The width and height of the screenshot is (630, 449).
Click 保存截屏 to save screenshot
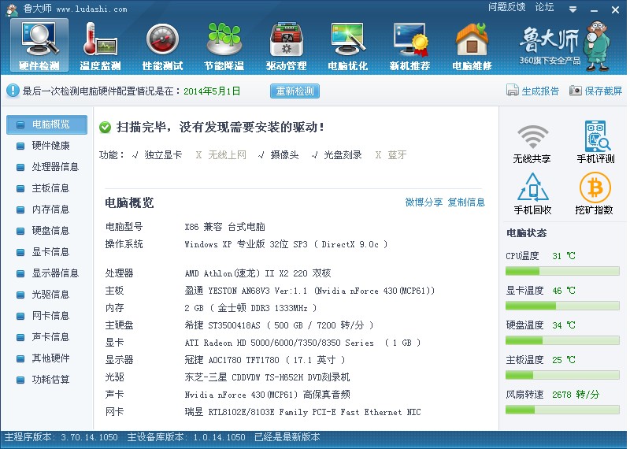(x=595, y=91)
